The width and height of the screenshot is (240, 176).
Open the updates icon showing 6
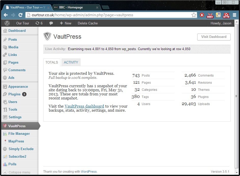[39, 23]
